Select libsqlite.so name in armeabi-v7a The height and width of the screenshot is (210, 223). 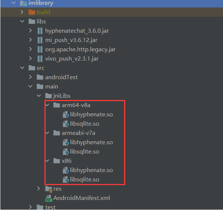(x=84, y=152)
